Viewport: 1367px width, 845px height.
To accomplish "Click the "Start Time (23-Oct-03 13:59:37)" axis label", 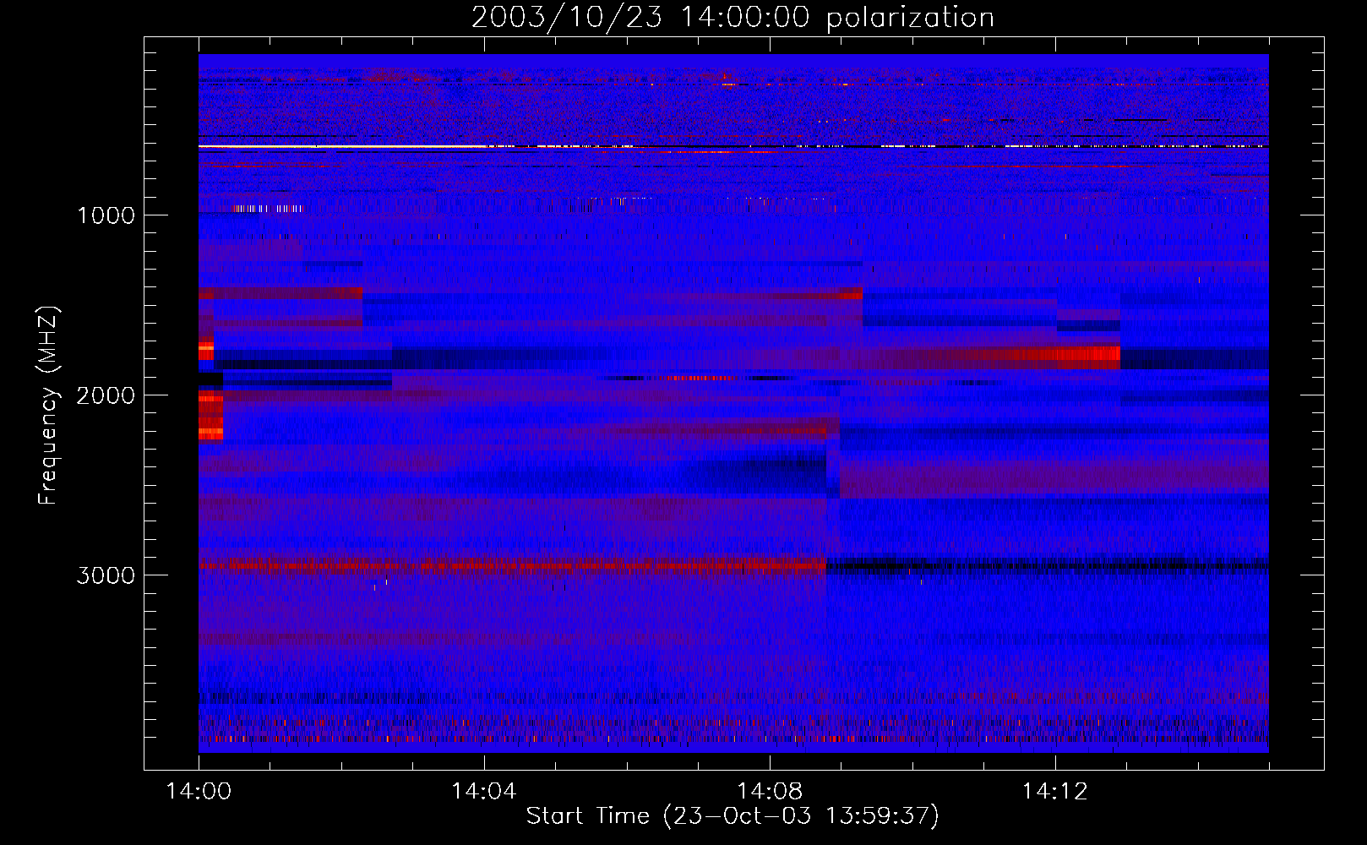I will tap(733, 816).
